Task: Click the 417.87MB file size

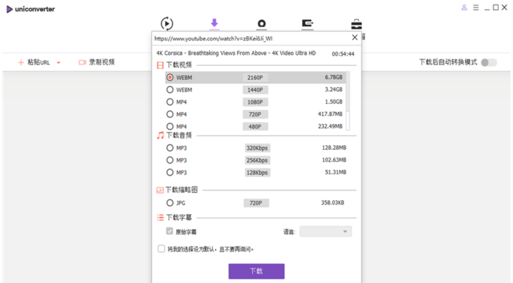Action: [x=330, y=114]
